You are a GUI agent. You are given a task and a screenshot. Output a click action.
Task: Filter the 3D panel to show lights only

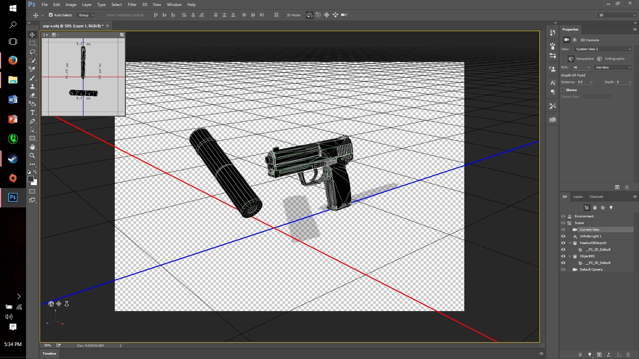(x=611, y=207)
